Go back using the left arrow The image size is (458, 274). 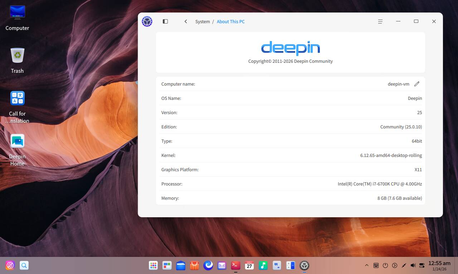[186, 21]
